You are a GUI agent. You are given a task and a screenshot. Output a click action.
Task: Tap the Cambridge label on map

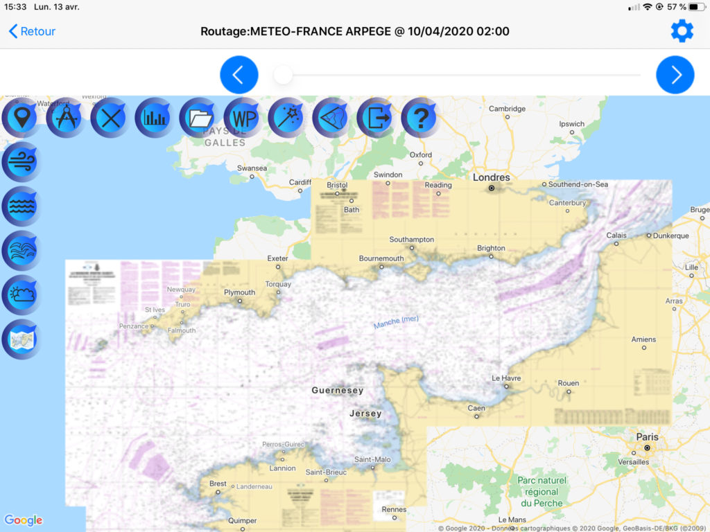click(507, 109)
